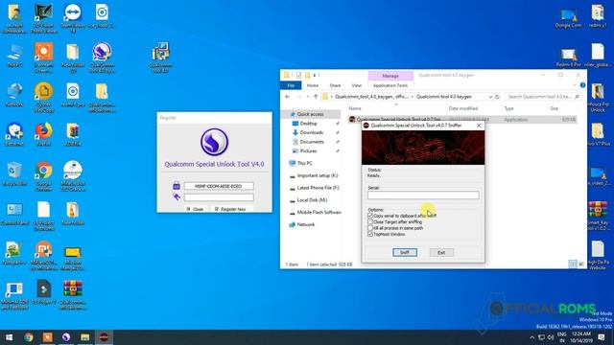The height and width of the screenshot is (345, 614).
Task: Open Latest Phone File (F:) drive
Action: click(318, 188)
